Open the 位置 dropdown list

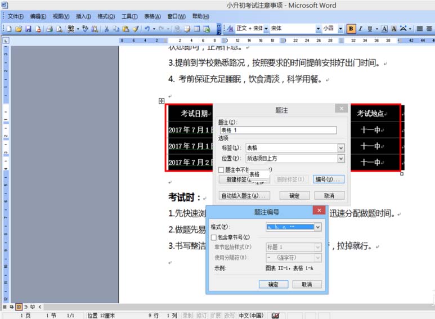click(x=341, y=159)
